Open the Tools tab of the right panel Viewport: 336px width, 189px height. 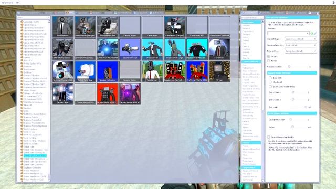pos(250,13)
